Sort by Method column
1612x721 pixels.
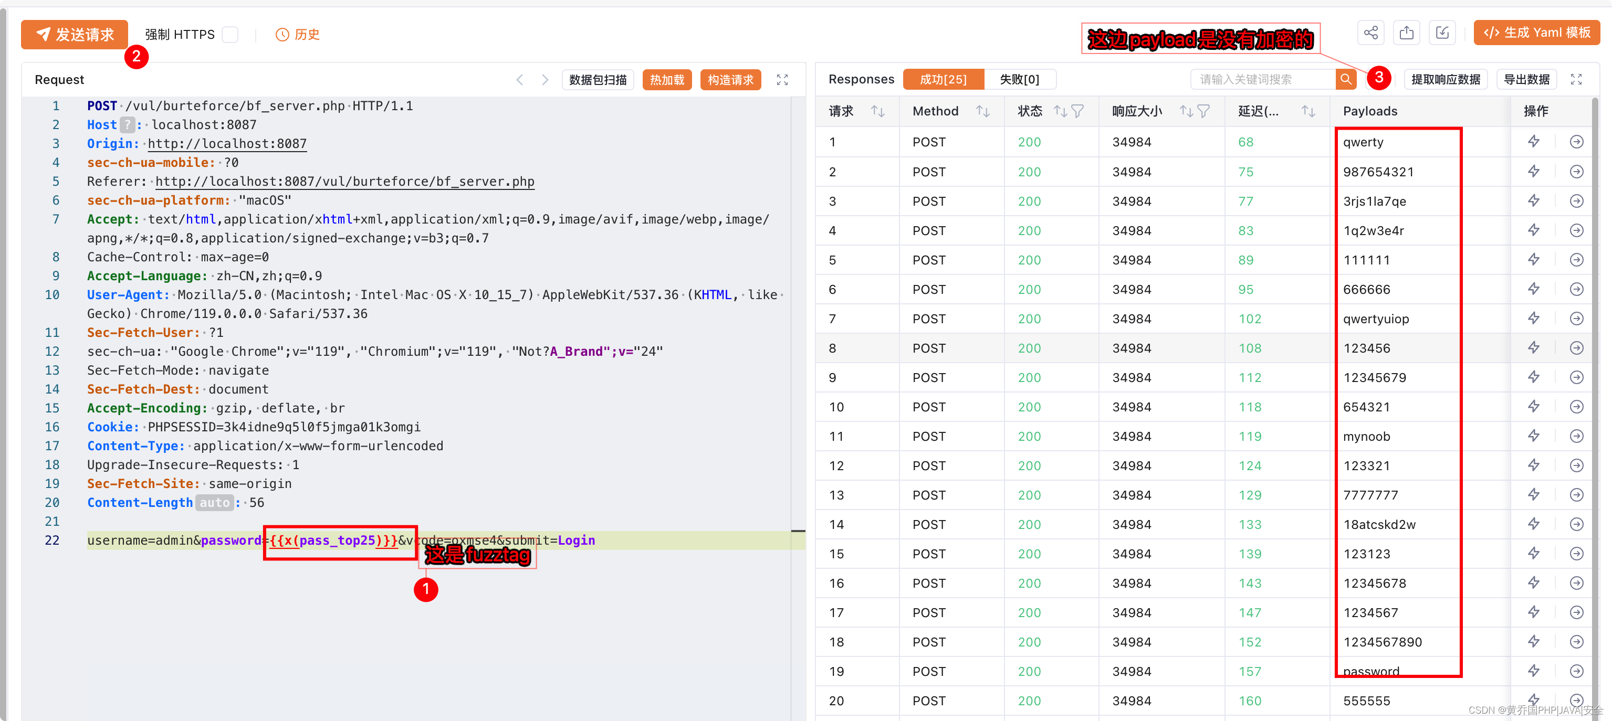pos(982,111)
